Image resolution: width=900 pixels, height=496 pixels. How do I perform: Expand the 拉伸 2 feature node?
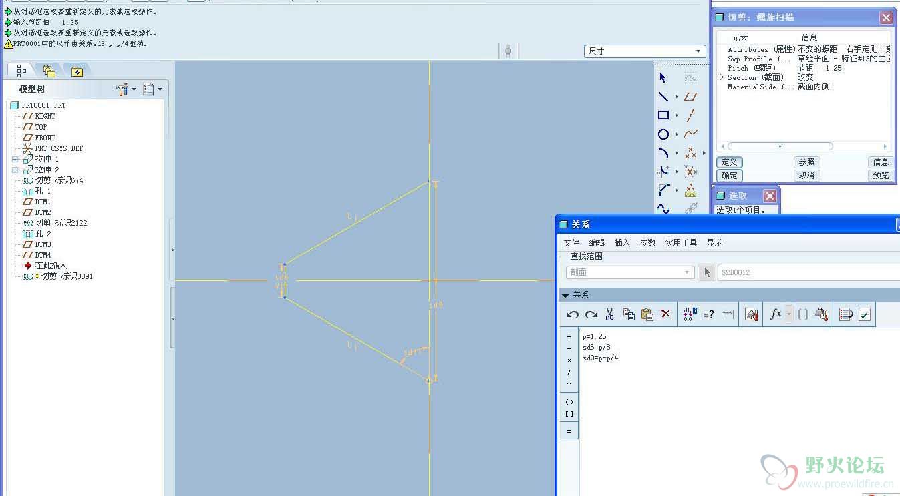(x=15, y=170)
